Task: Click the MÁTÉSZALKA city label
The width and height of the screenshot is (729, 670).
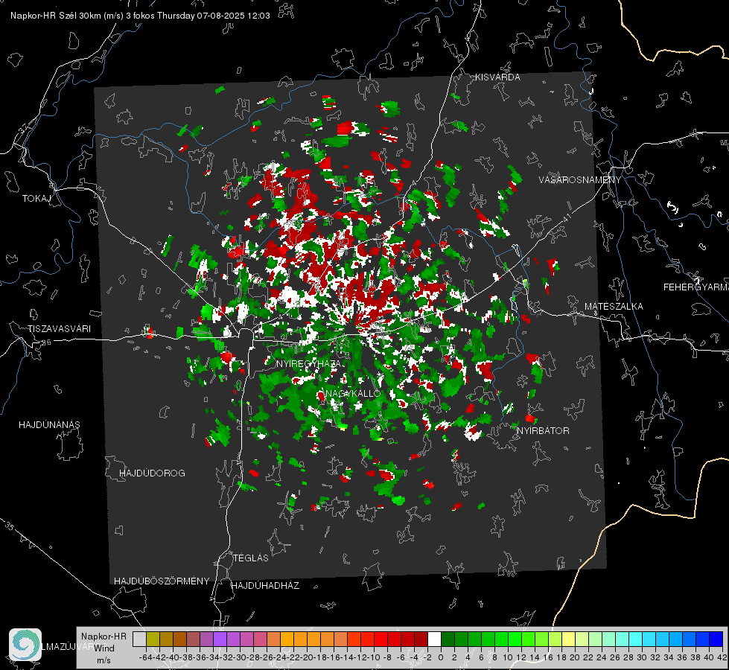Action: tap(614, 307)
